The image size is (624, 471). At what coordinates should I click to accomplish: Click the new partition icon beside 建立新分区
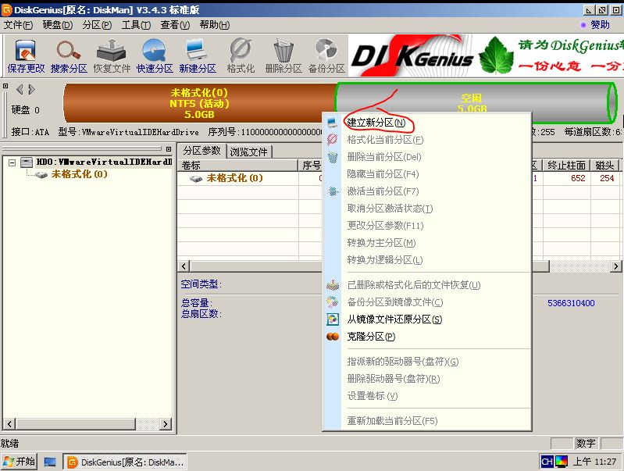point(333,122)
